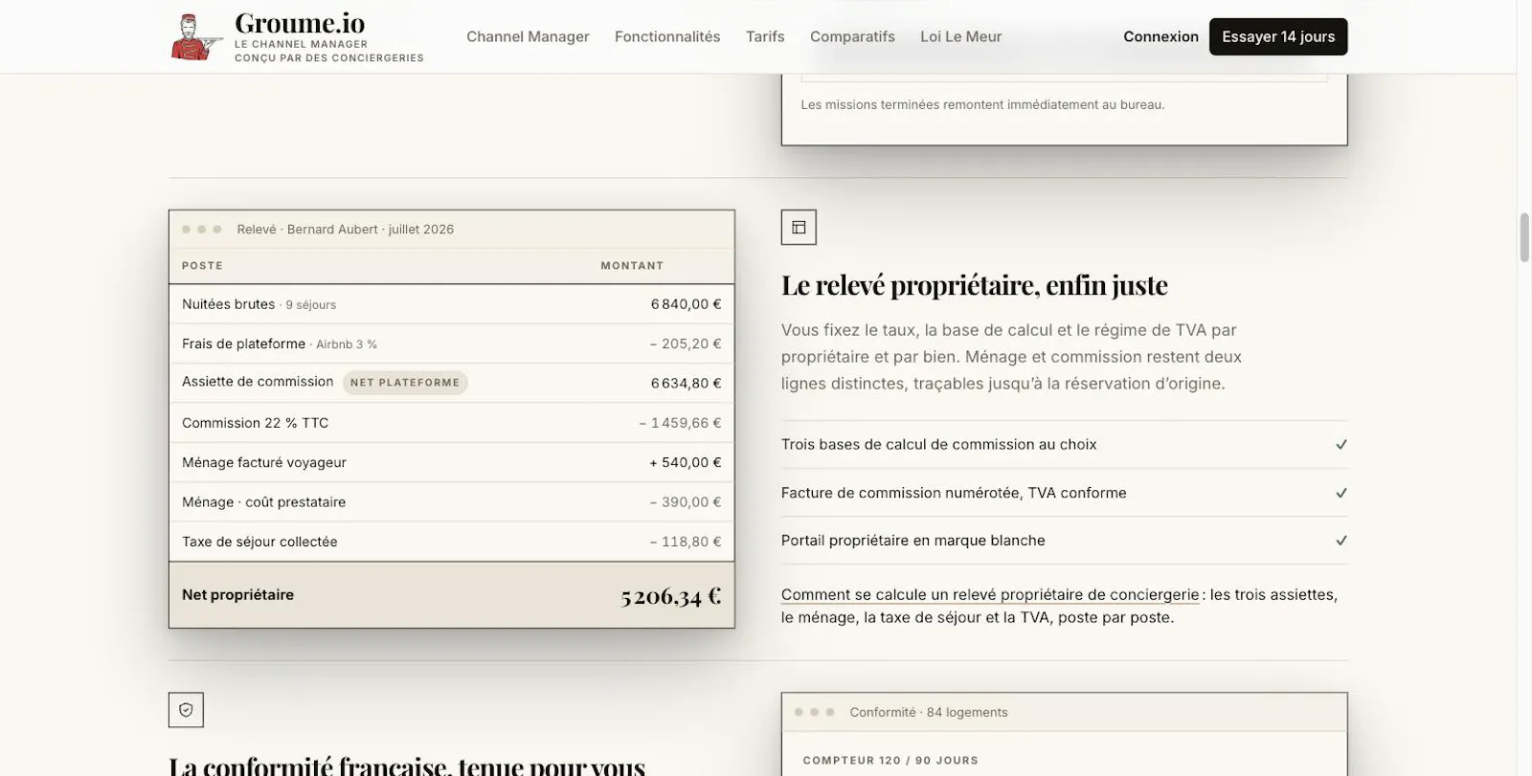
Task: Click the Commission 22 % TTC row label
Action: coord(256,423)
